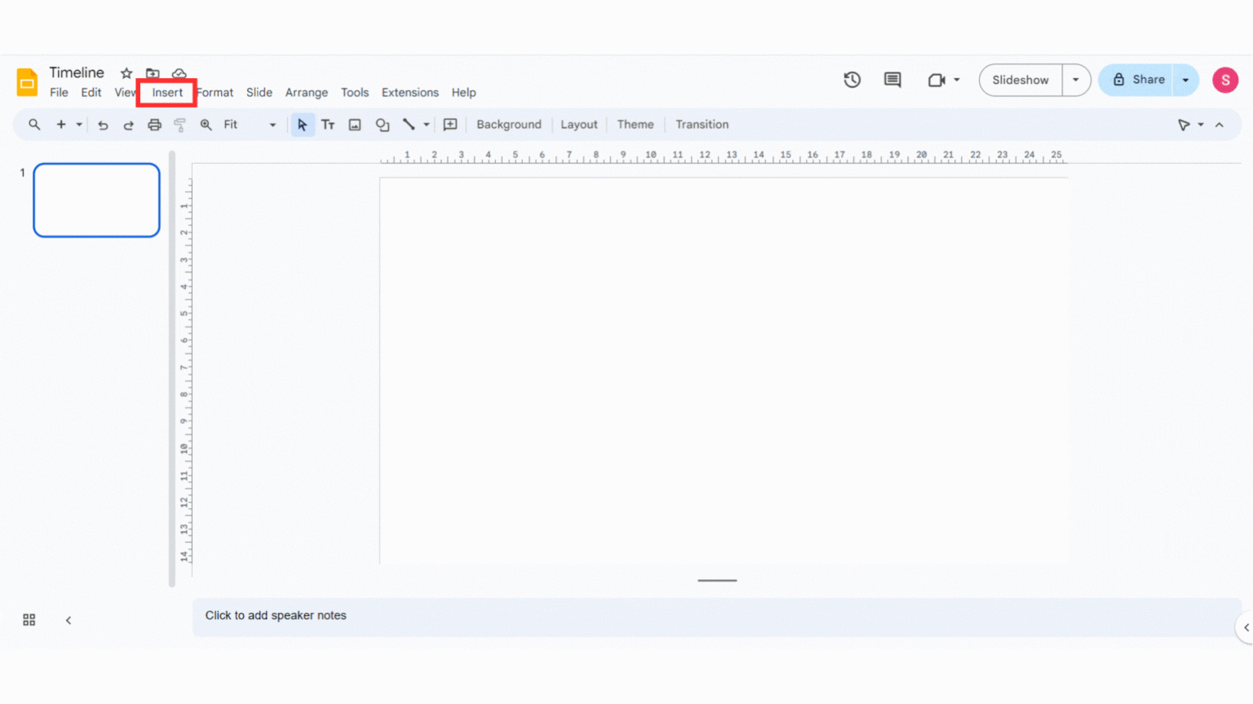Select the arrow selection tool

[x=303, y=124]
